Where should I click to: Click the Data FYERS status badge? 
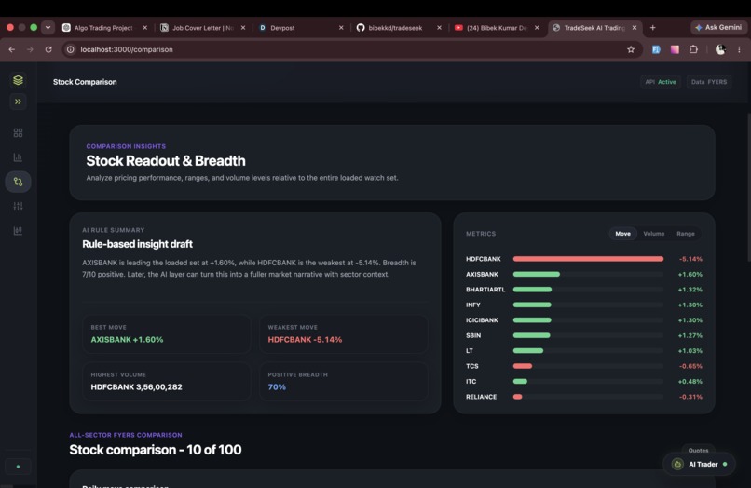(x=709, y=82)
